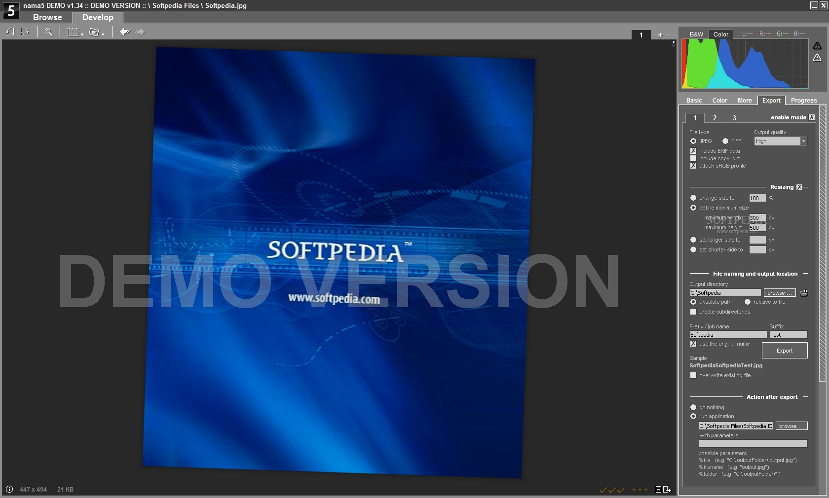Select set longer side to option

(693, 240)
